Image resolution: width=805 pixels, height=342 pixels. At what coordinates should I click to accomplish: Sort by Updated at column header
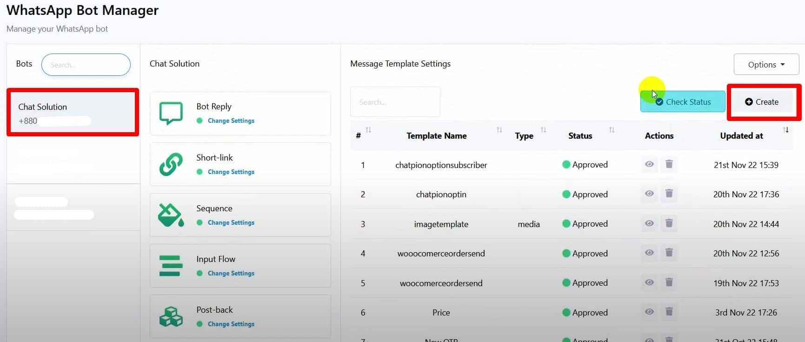[x=741, y=136]
